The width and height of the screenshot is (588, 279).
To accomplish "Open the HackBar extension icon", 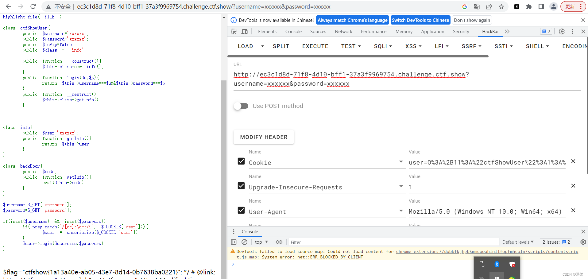I will (x=516, y=6).
